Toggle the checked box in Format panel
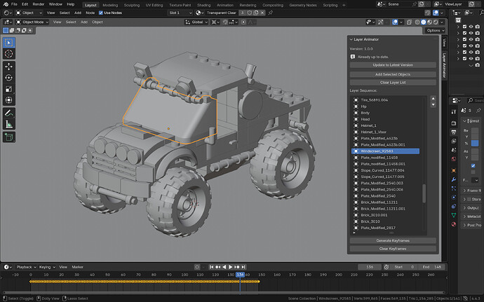Viewport: 484px width, 302px height. coord(473,166)
